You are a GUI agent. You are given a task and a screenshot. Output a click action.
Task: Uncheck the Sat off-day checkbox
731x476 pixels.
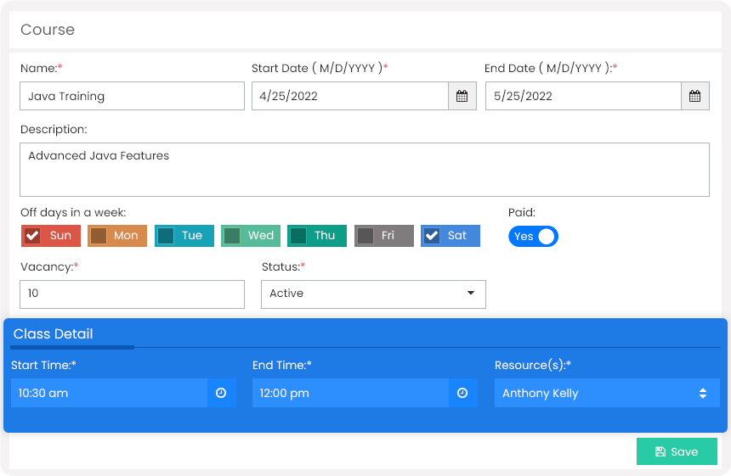click(x=432, y=235)
